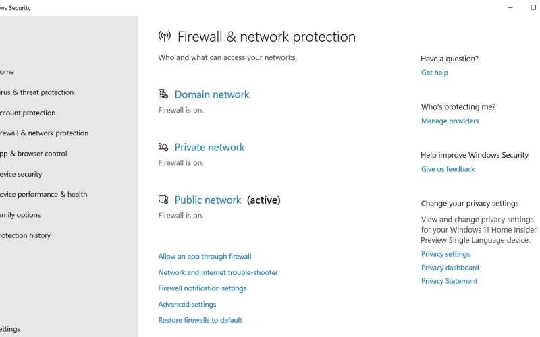Click the Domain network building icon
Viewport: 540px width, 337px height.
[163, 94]
